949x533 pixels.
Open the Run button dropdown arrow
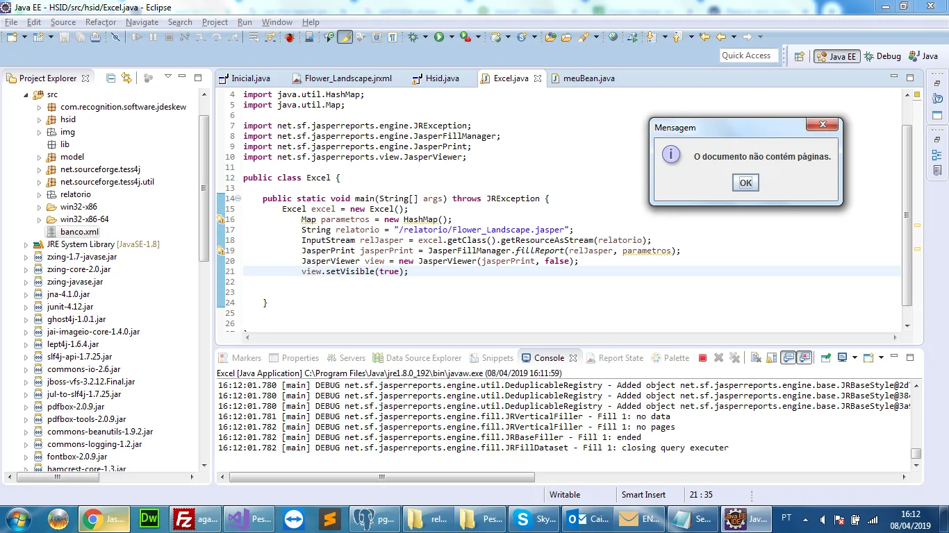tap(452, 37)
